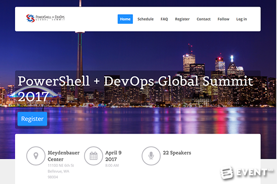Click the 22 Speakers text

coord(177,153)
